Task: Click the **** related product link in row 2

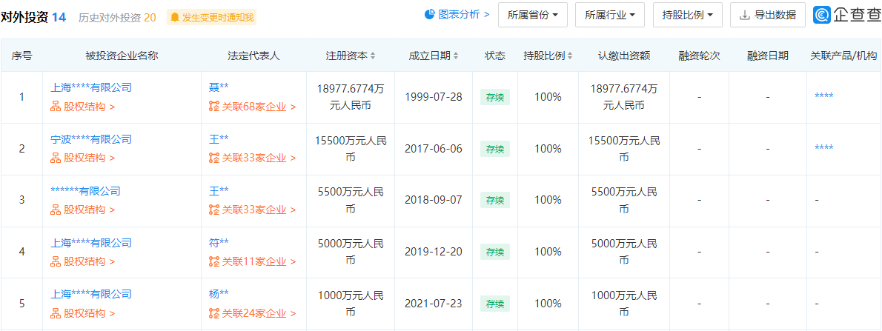Action: click(x=823, y=148)
